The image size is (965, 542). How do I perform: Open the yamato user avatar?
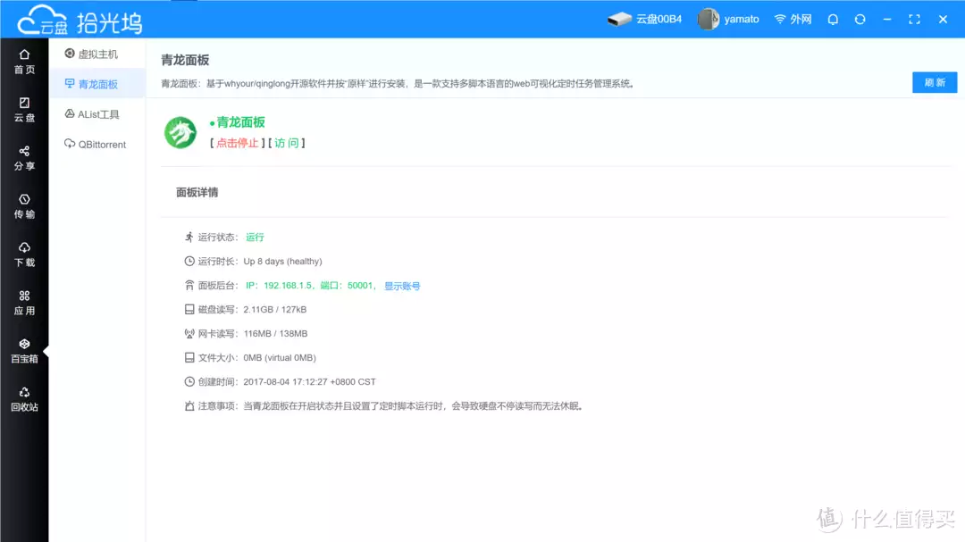click(708, 19)
